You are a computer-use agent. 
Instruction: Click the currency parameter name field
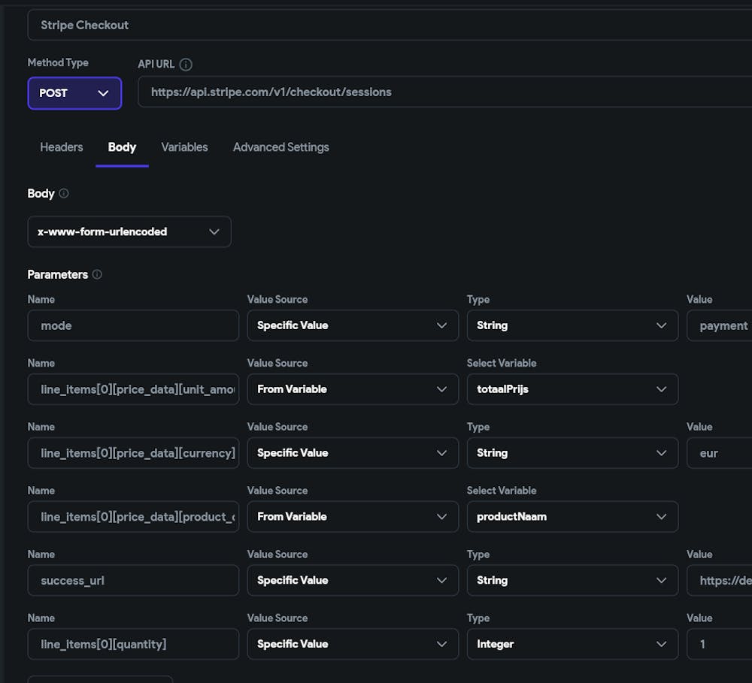point(133,453)
